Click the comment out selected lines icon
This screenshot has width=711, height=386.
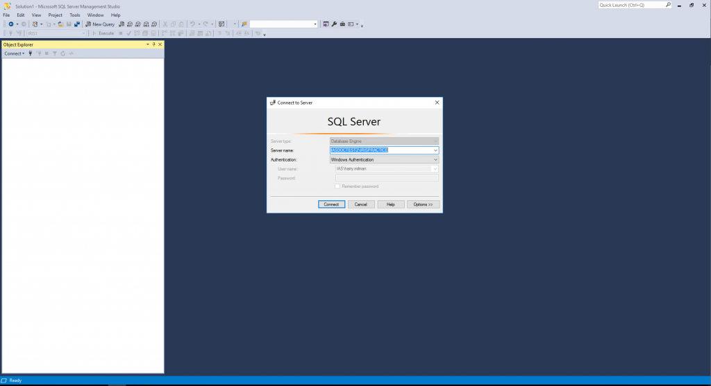(x=219, y=33)
